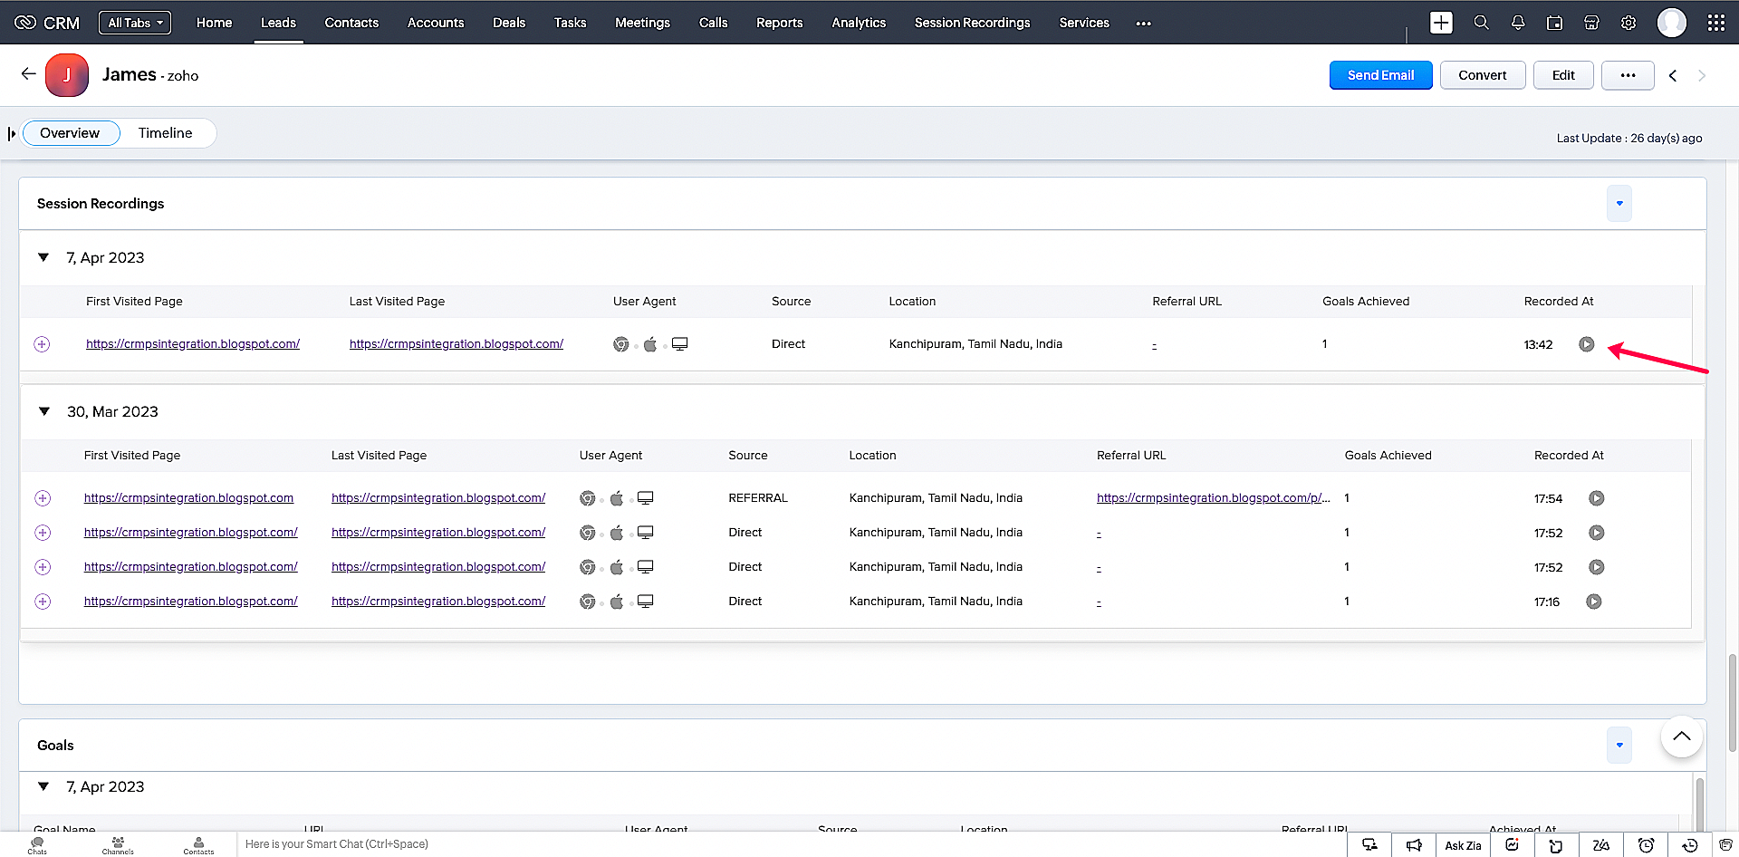The width and height of the screenshot is (1739, 857).
Task: Click the plus create-new icon in header
Action: point(1441,23)
